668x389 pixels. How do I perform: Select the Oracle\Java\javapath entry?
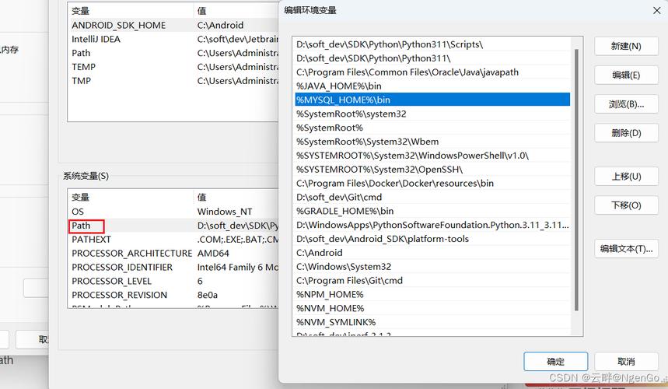432,72
